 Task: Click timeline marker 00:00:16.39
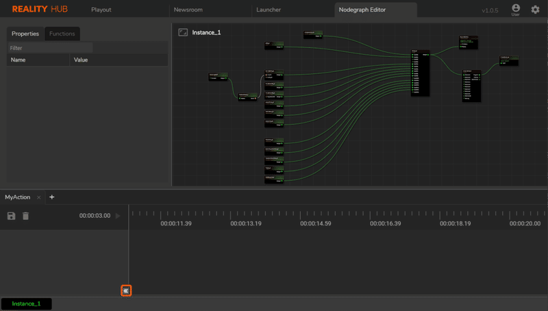(x=386, y=223)
